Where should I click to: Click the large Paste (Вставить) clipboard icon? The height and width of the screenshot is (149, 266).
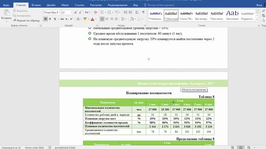tap(7, 13)
